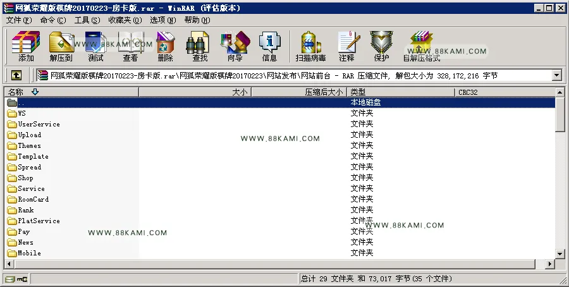
Task: Sort by Packed size (压缩后大小) header
Action: coord(299,92)
